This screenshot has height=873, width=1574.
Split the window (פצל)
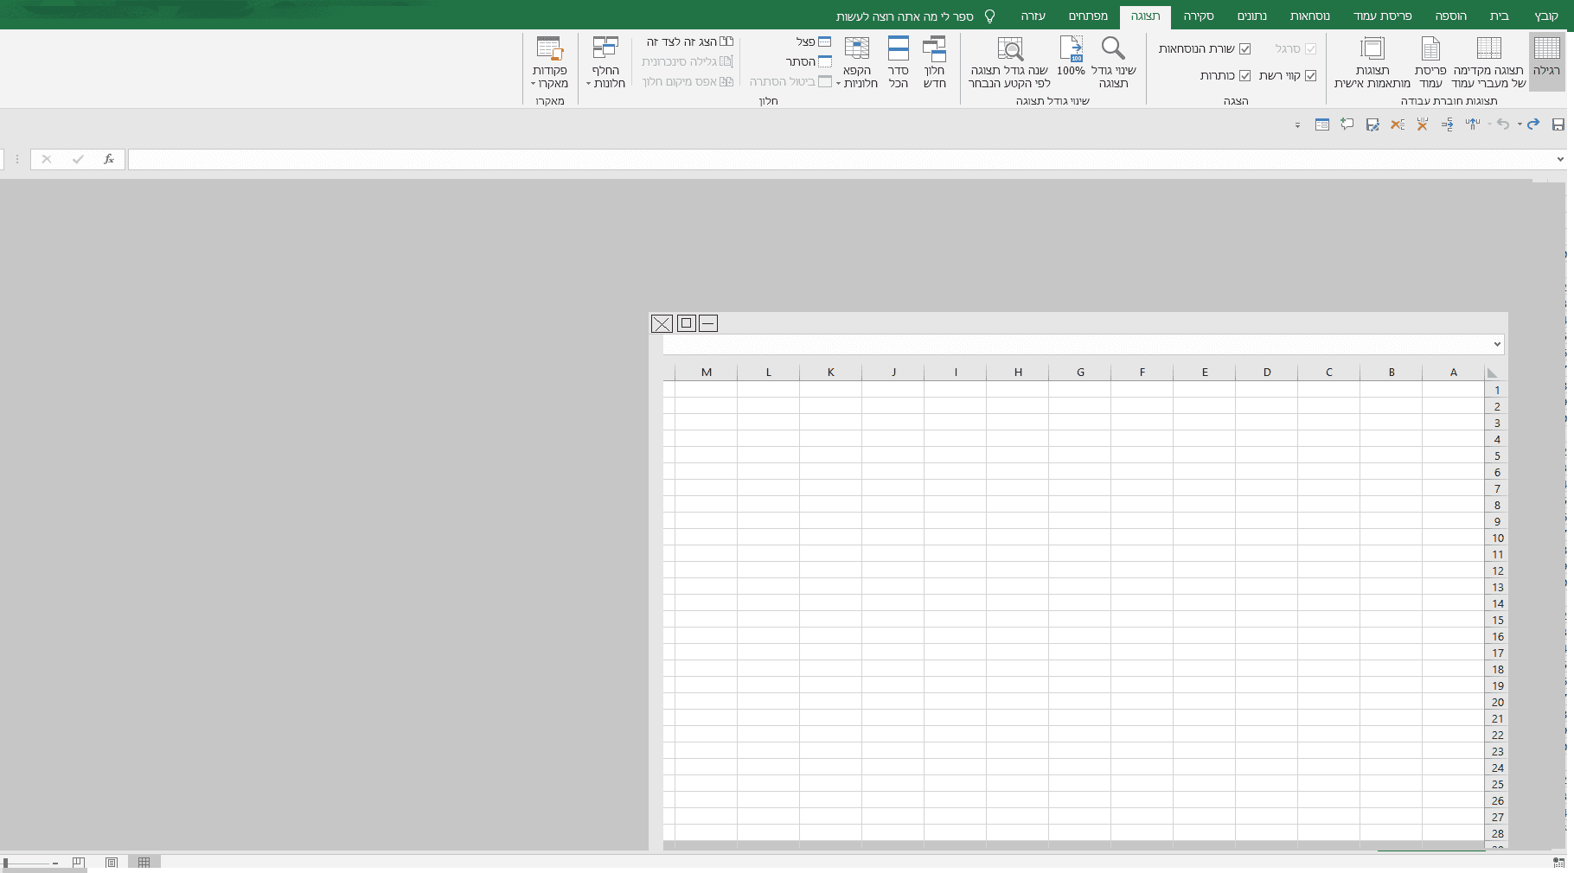[x=814, y=41]
